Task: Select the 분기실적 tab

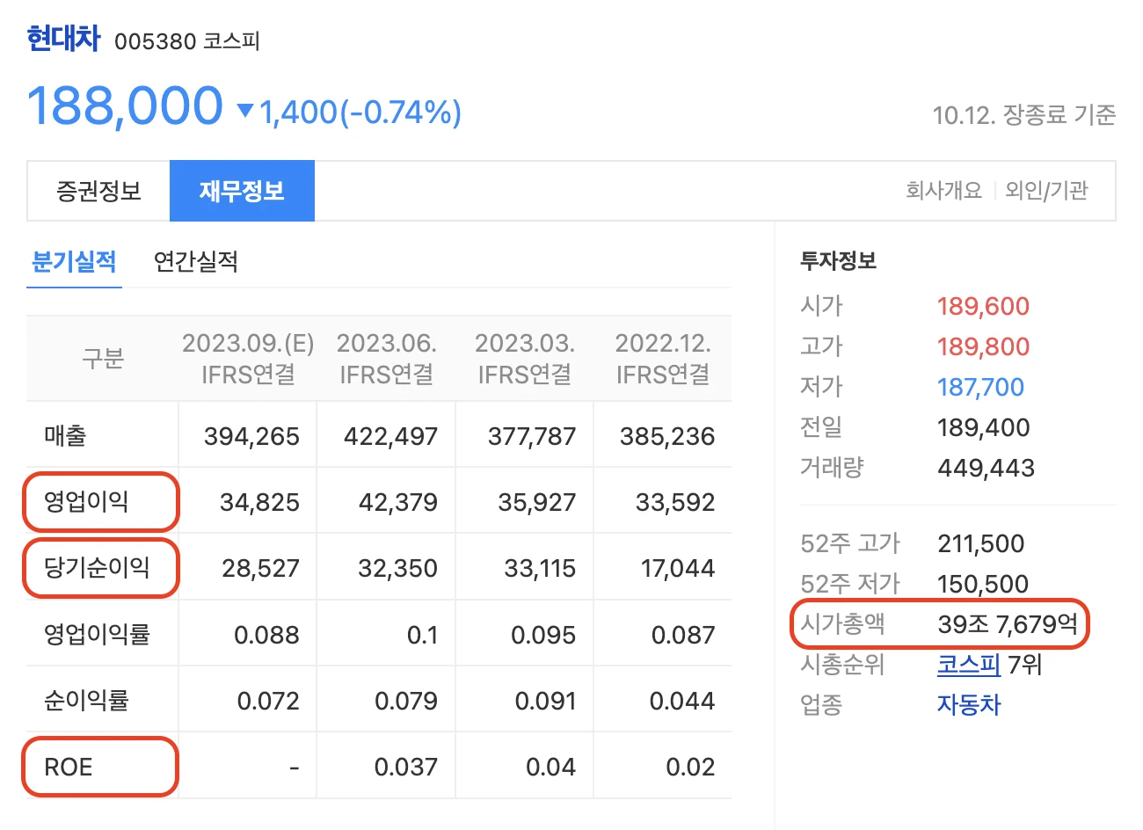Action: pyautogui.click(x=74, y=262)
